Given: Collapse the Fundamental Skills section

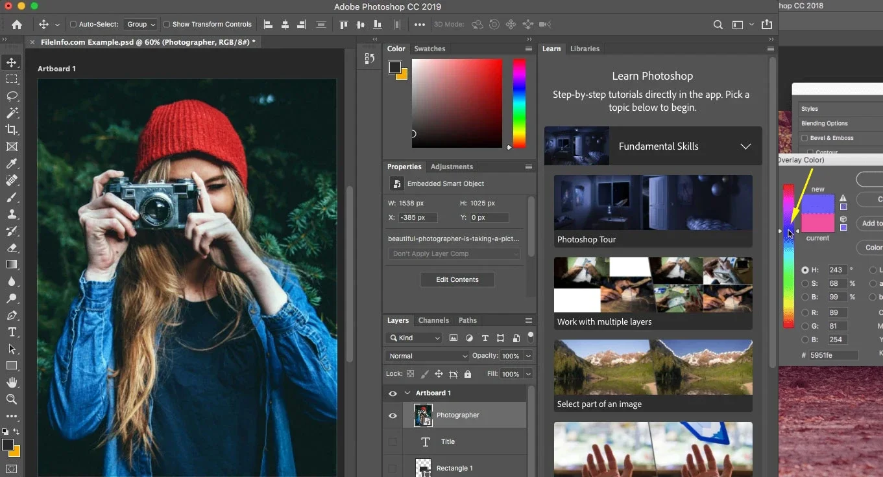Looking at the screenshot, I should 745,146.
